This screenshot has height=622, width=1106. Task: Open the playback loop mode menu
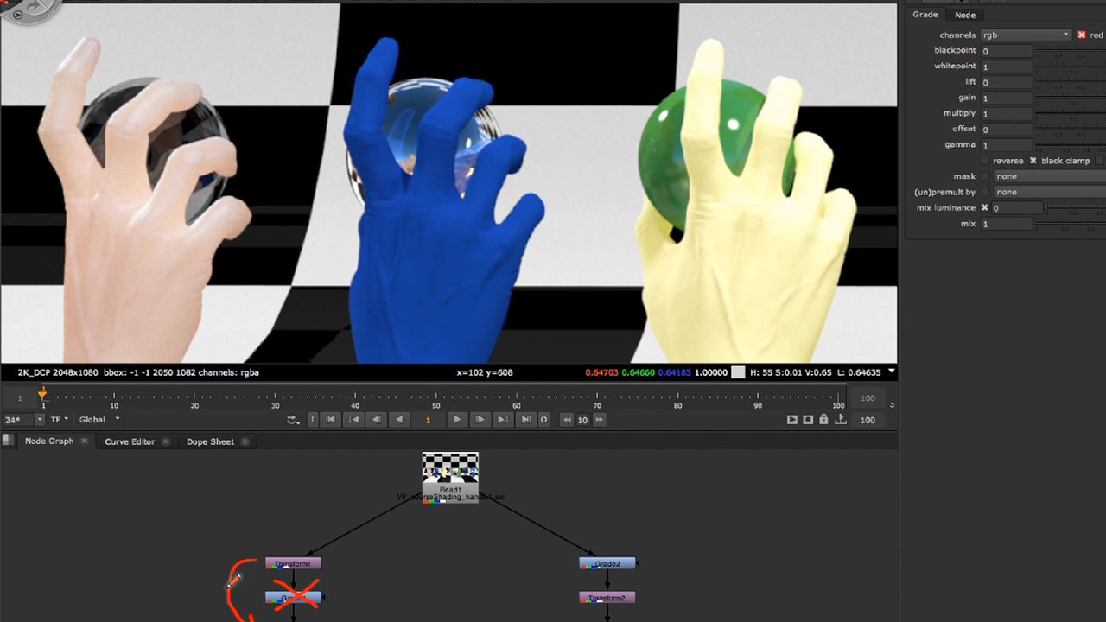(x=293, y=420)
